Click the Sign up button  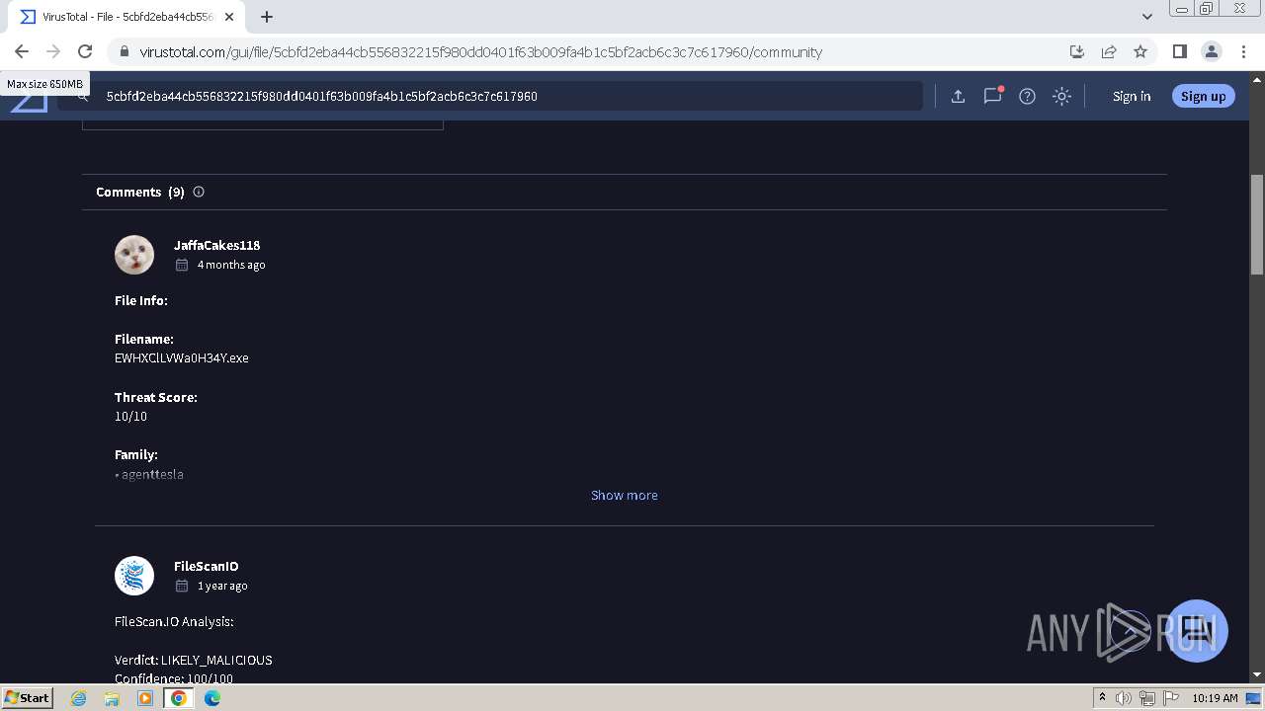pyautogui.click(x=1203, y=96)
